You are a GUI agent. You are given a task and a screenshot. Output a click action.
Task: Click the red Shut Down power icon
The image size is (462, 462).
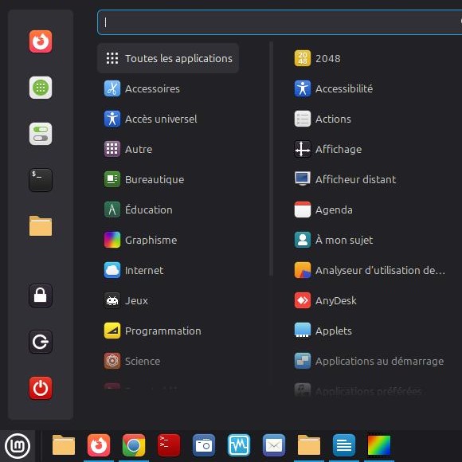click(x=41, y=388)
